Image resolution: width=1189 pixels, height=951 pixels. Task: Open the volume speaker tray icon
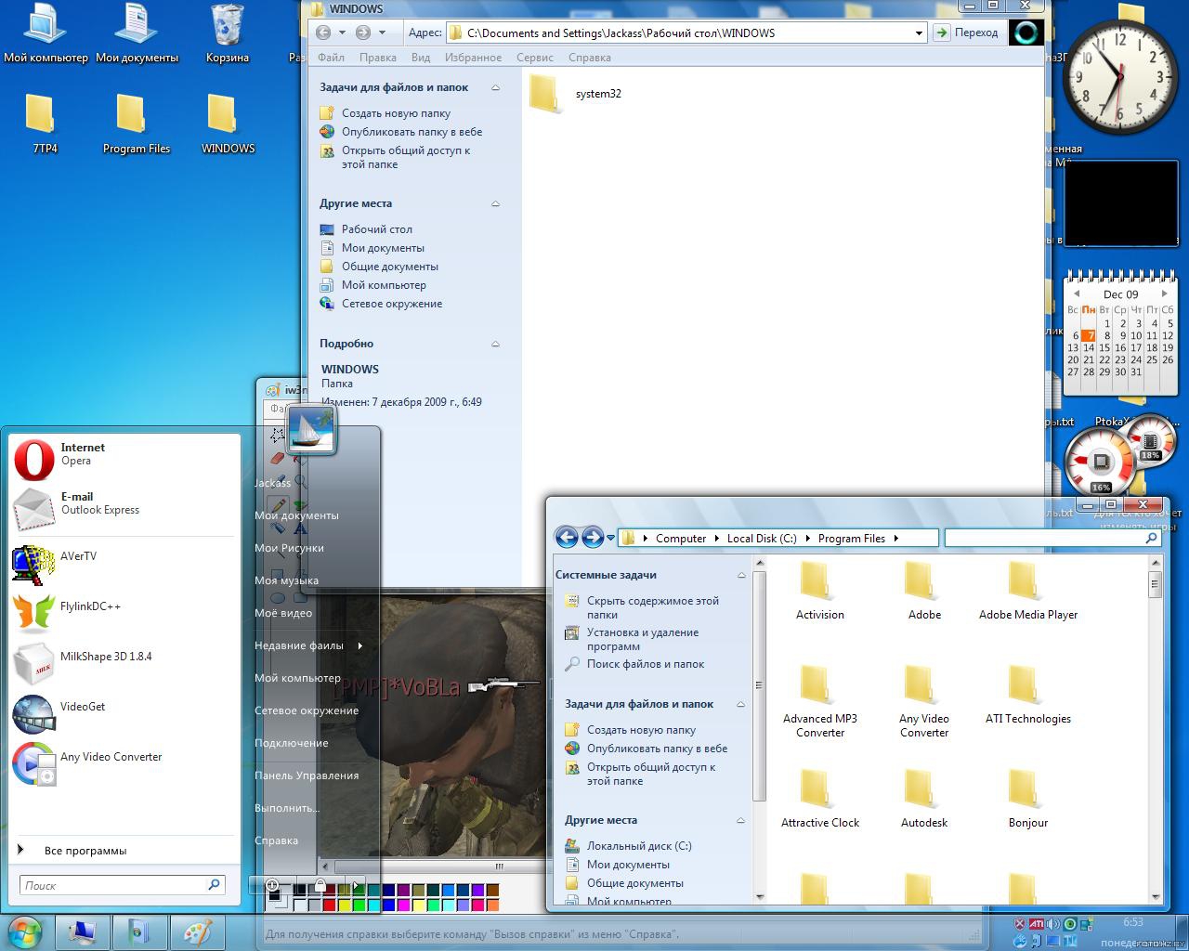(x=1053, y=924)
